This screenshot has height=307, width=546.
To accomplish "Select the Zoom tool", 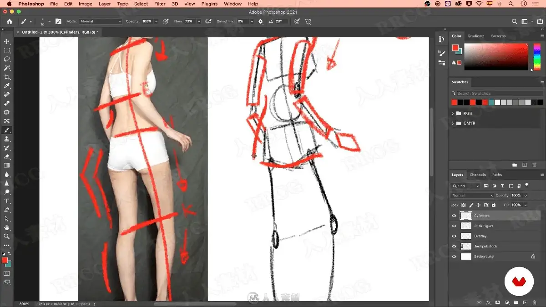I will [x=7, y=237].
